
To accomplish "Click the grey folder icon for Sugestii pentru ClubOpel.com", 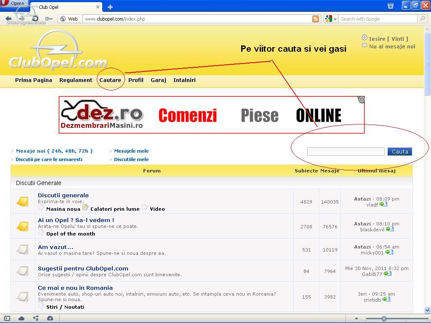I will [23, 271].
